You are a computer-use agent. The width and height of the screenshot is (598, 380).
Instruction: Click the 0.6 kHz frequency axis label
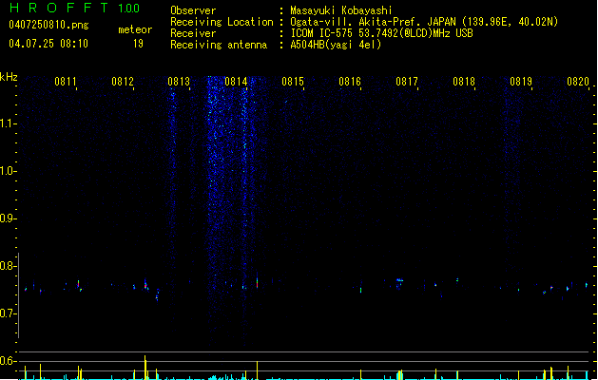[x=9, y=361]
